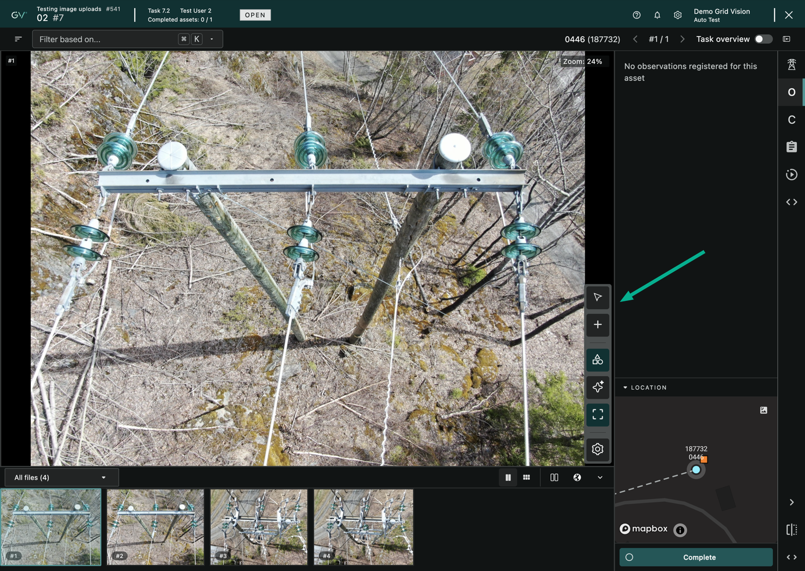Click Demo Grid Vision account name
805x571 pixels.
(x=721, y=11)
